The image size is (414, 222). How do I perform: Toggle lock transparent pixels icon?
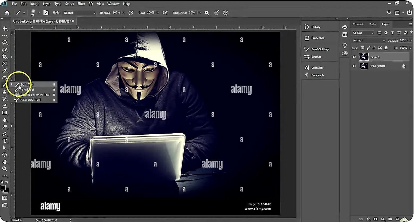[362, 48]
